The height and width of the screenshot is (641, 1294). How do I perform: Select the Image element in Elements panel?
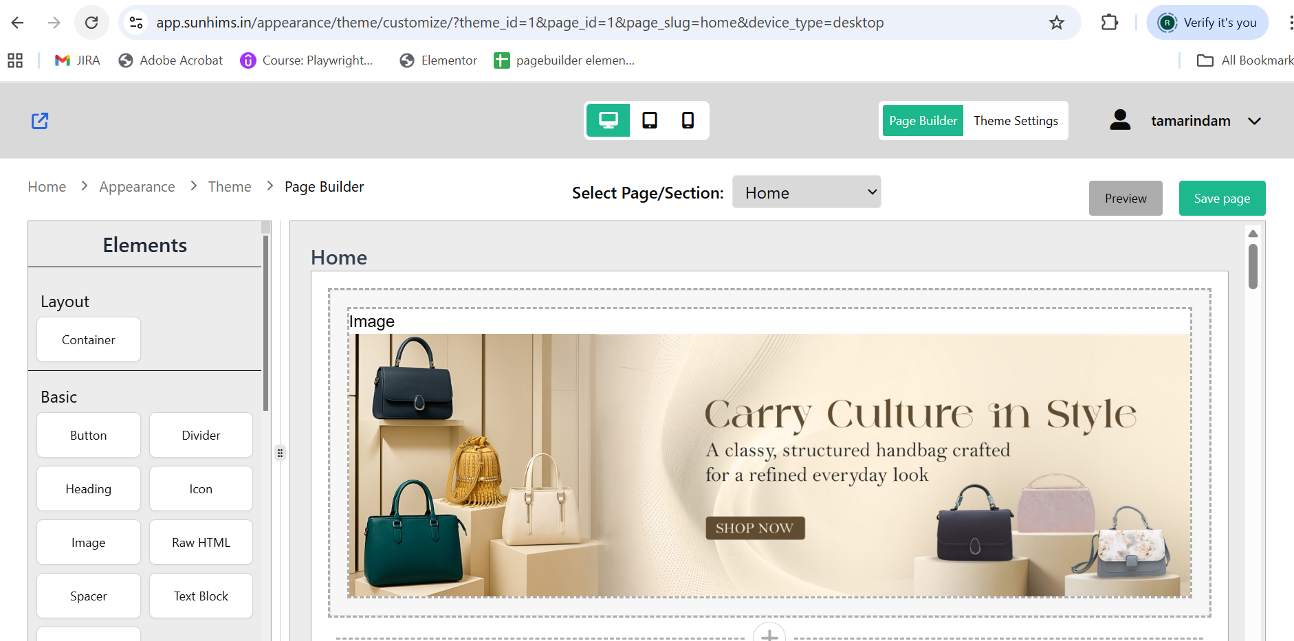(89, 542)
